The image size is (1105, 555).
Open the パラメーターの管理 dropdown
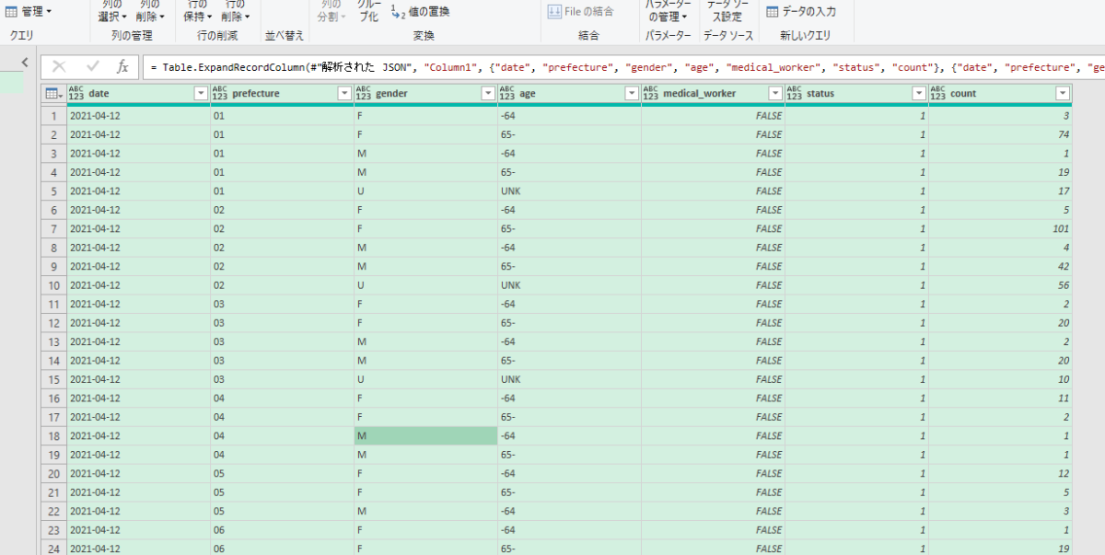(667, 11)
